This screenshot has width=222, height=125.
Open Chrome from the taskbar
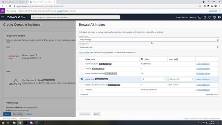pos(20,123)
